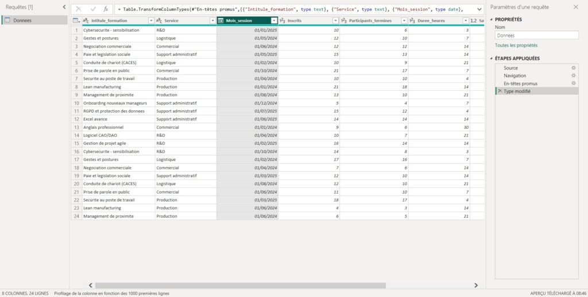The image size is (588, 297).
Task: Click the table corner menu icon
Action: 76,21
